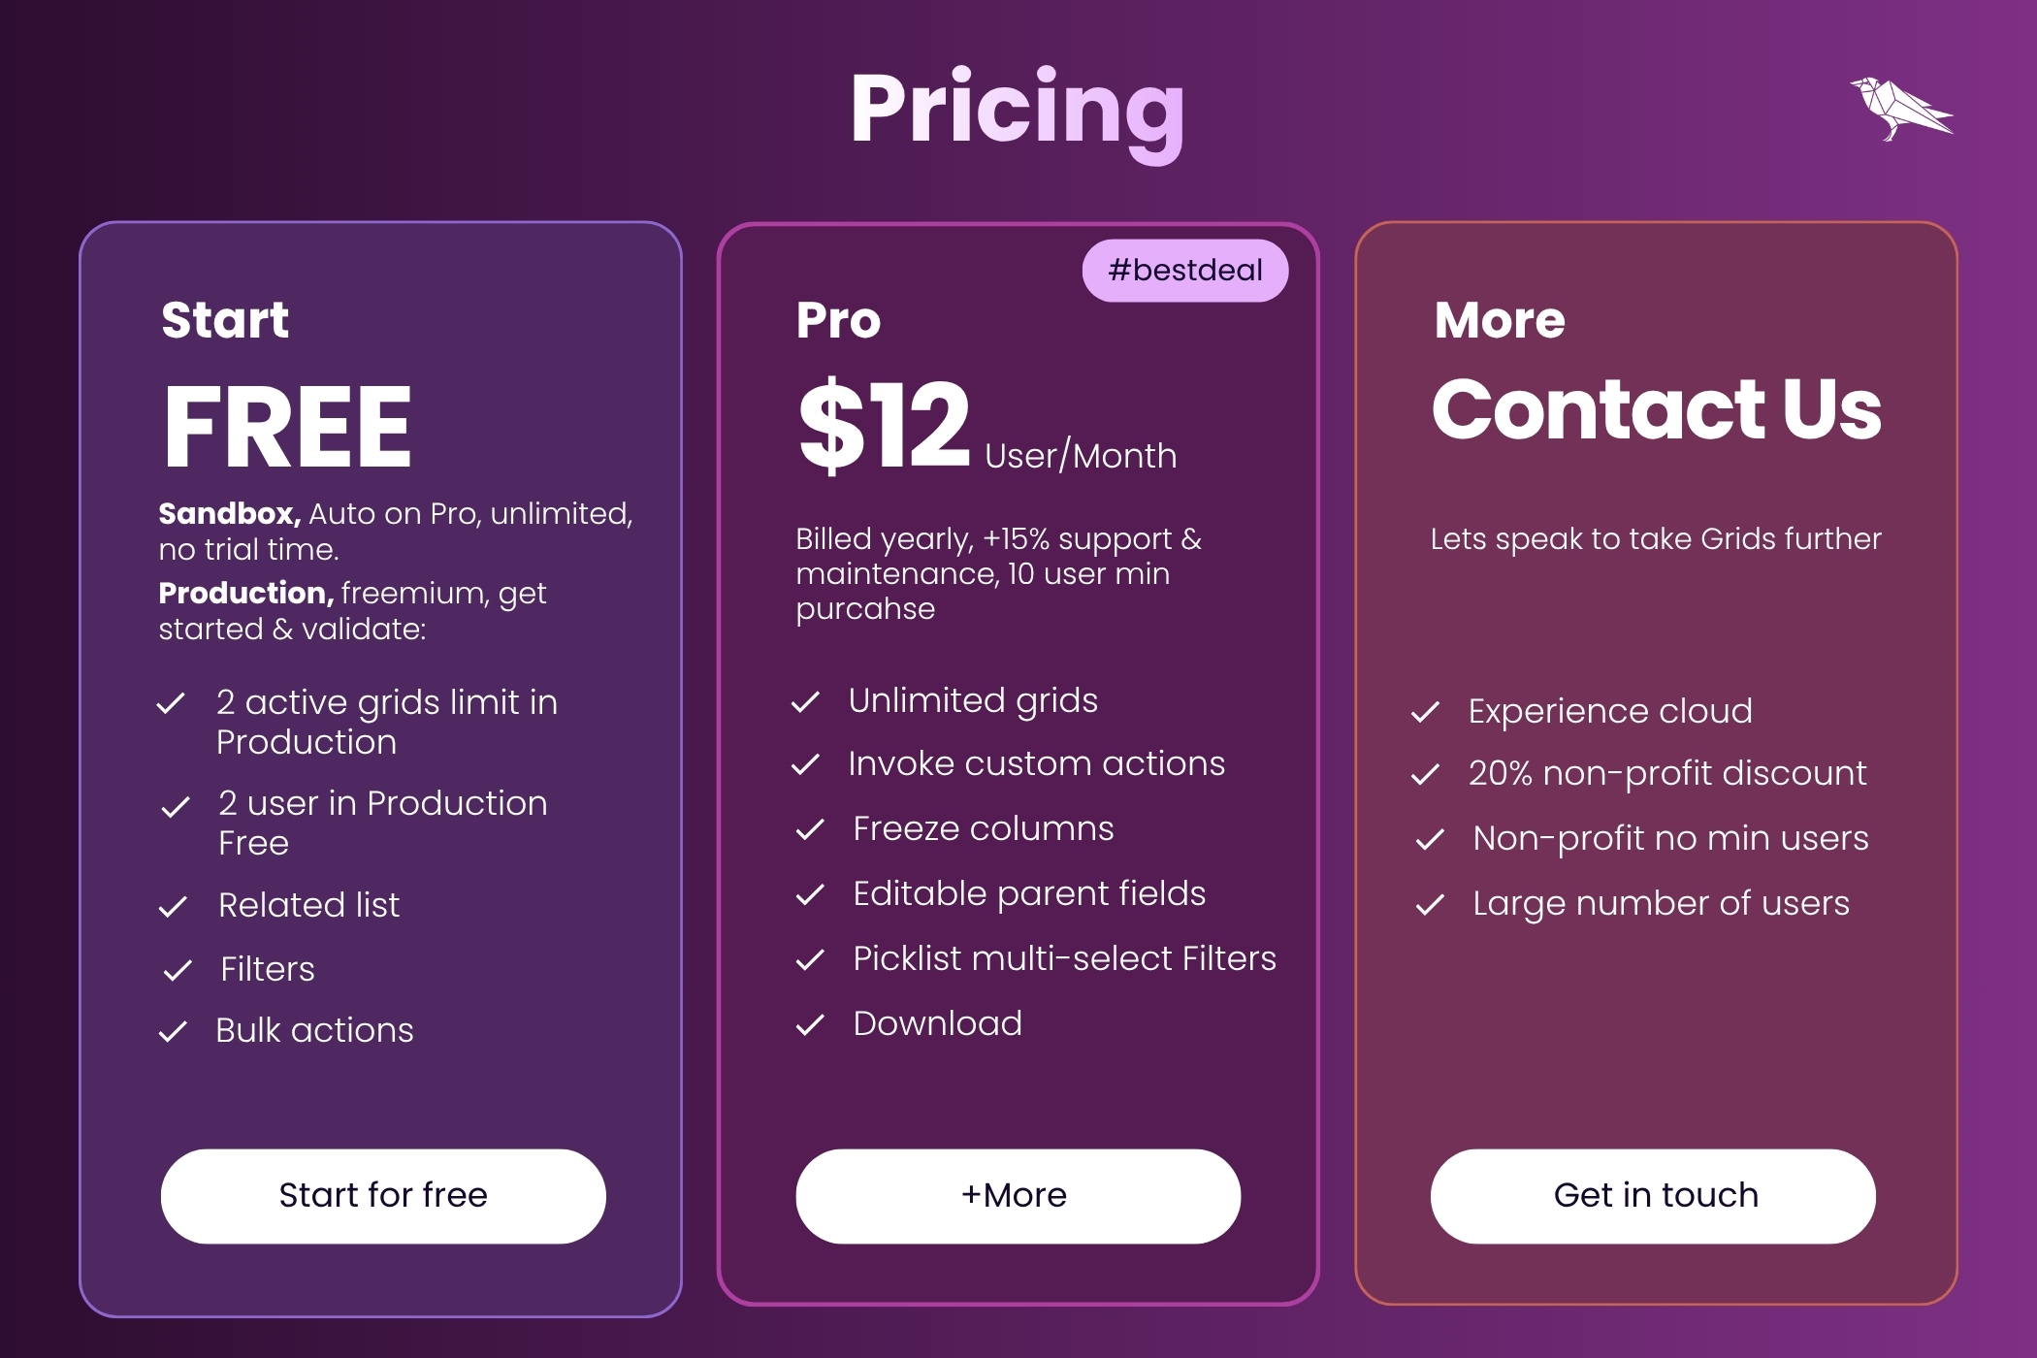Expand Pro features with +More button
2037x1358 pixels.
(x=1018, y=1195)
